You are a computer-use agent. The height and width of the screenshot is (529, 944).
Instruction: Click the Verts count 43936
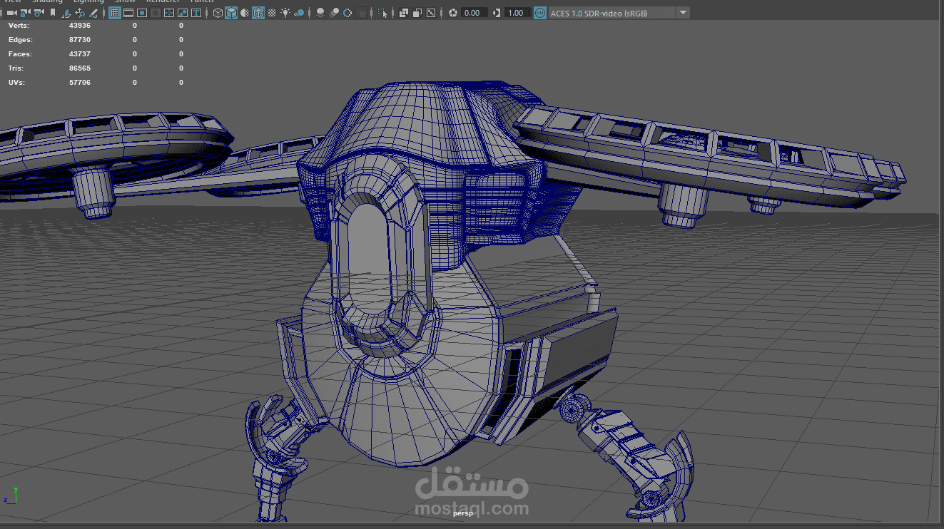(79, 26)
